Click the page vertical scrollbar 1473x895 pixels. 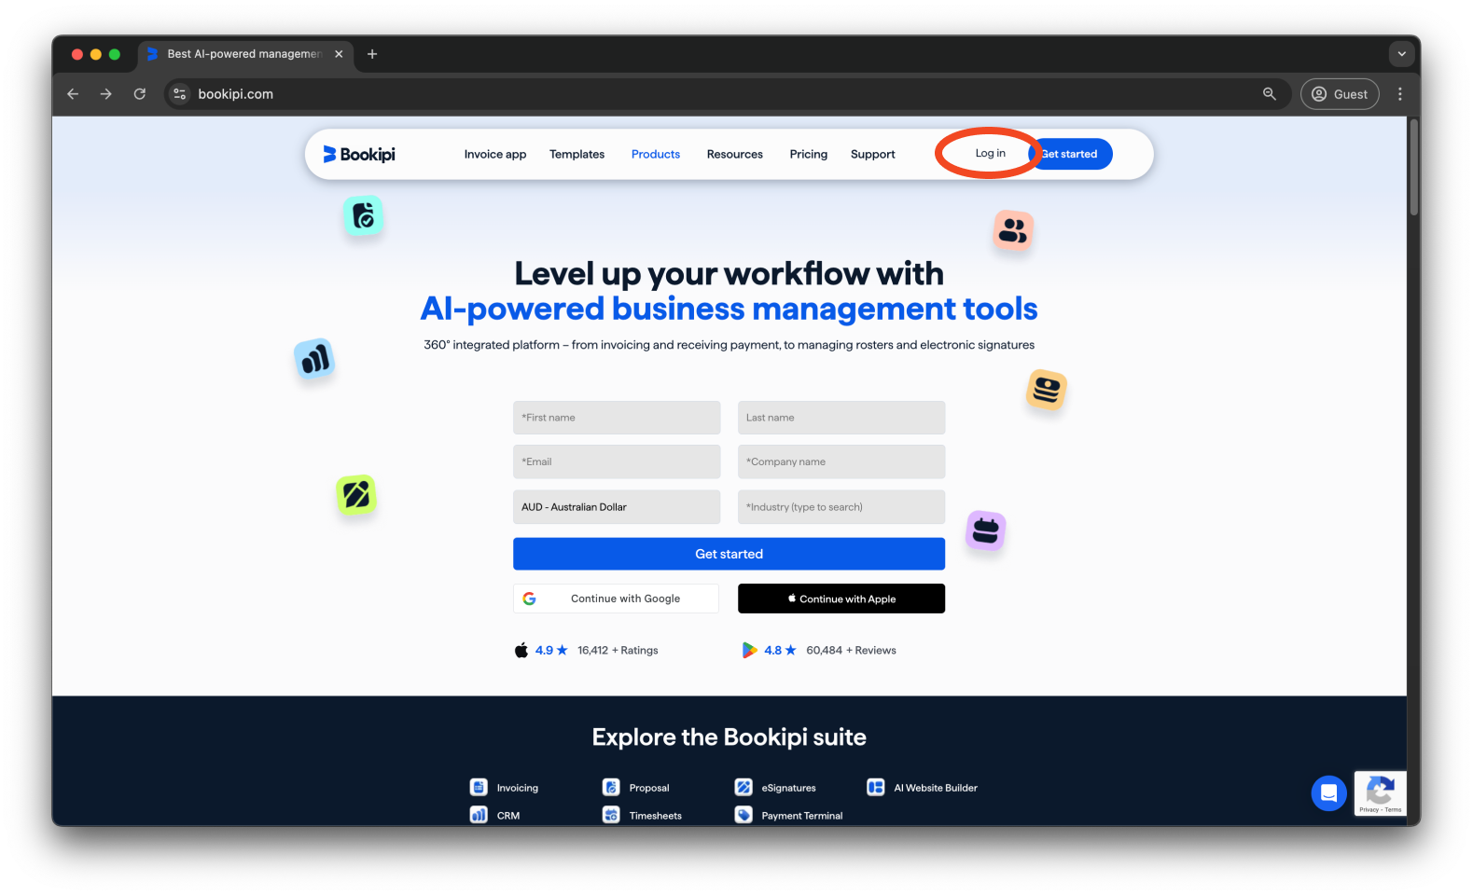[x=1413, y=168]
